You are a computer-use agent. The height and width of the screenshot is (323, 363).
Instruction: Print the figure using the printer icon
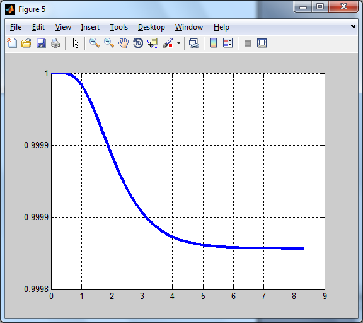(x=55, y=43)
